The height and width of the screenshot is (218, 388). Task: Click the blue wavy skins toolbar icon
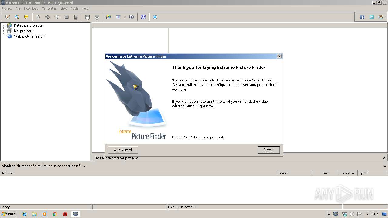coord(143,17)
